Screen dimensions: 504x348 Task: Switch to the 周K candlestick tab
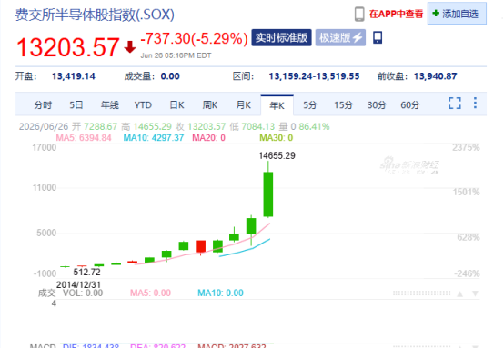click(210, 105)
